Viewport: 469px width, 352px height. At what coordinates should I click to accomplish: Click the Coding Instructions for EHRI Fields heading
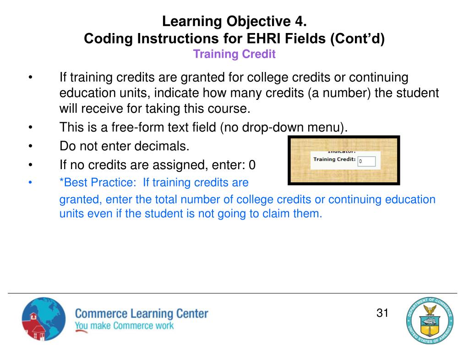[x=234, y=38]
